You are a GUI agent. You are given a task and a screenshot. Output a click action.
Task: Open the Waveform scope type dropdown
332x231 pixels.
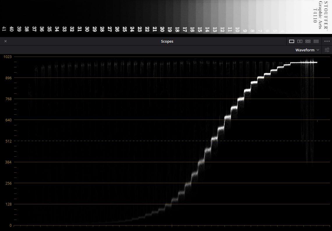307,50
